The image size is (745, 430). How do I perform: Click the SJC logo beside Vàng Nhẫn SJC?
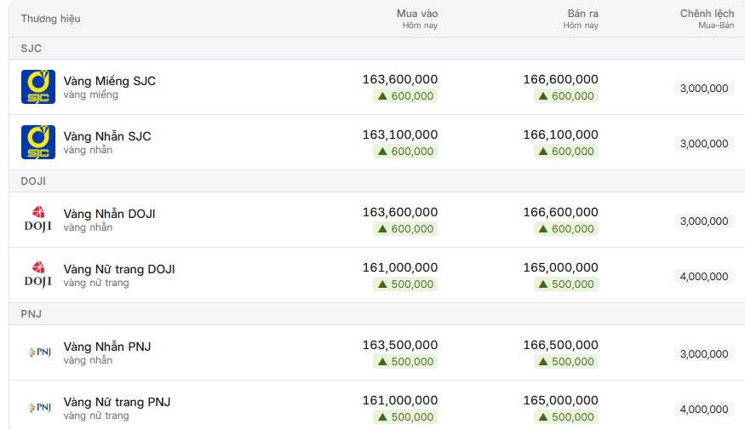click(38, 142)
